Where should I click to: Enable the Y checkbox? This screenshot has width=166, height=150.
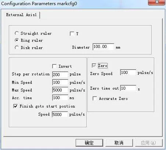(x=72, y=34)
